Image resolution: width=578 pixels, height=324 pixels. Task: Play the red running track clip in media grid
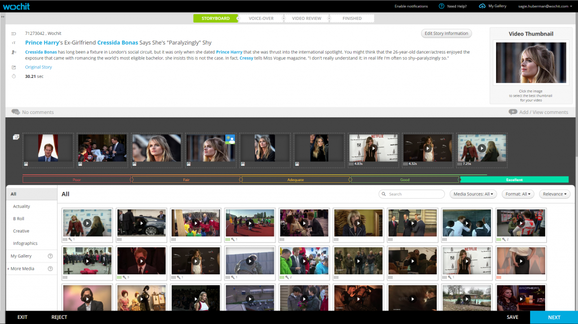(x=250, y=223)
